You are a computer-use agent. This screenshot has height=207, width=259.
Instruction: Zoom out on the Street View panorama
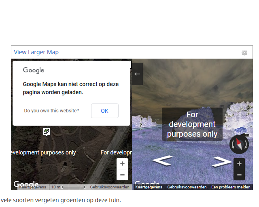(x=239, y=175)
